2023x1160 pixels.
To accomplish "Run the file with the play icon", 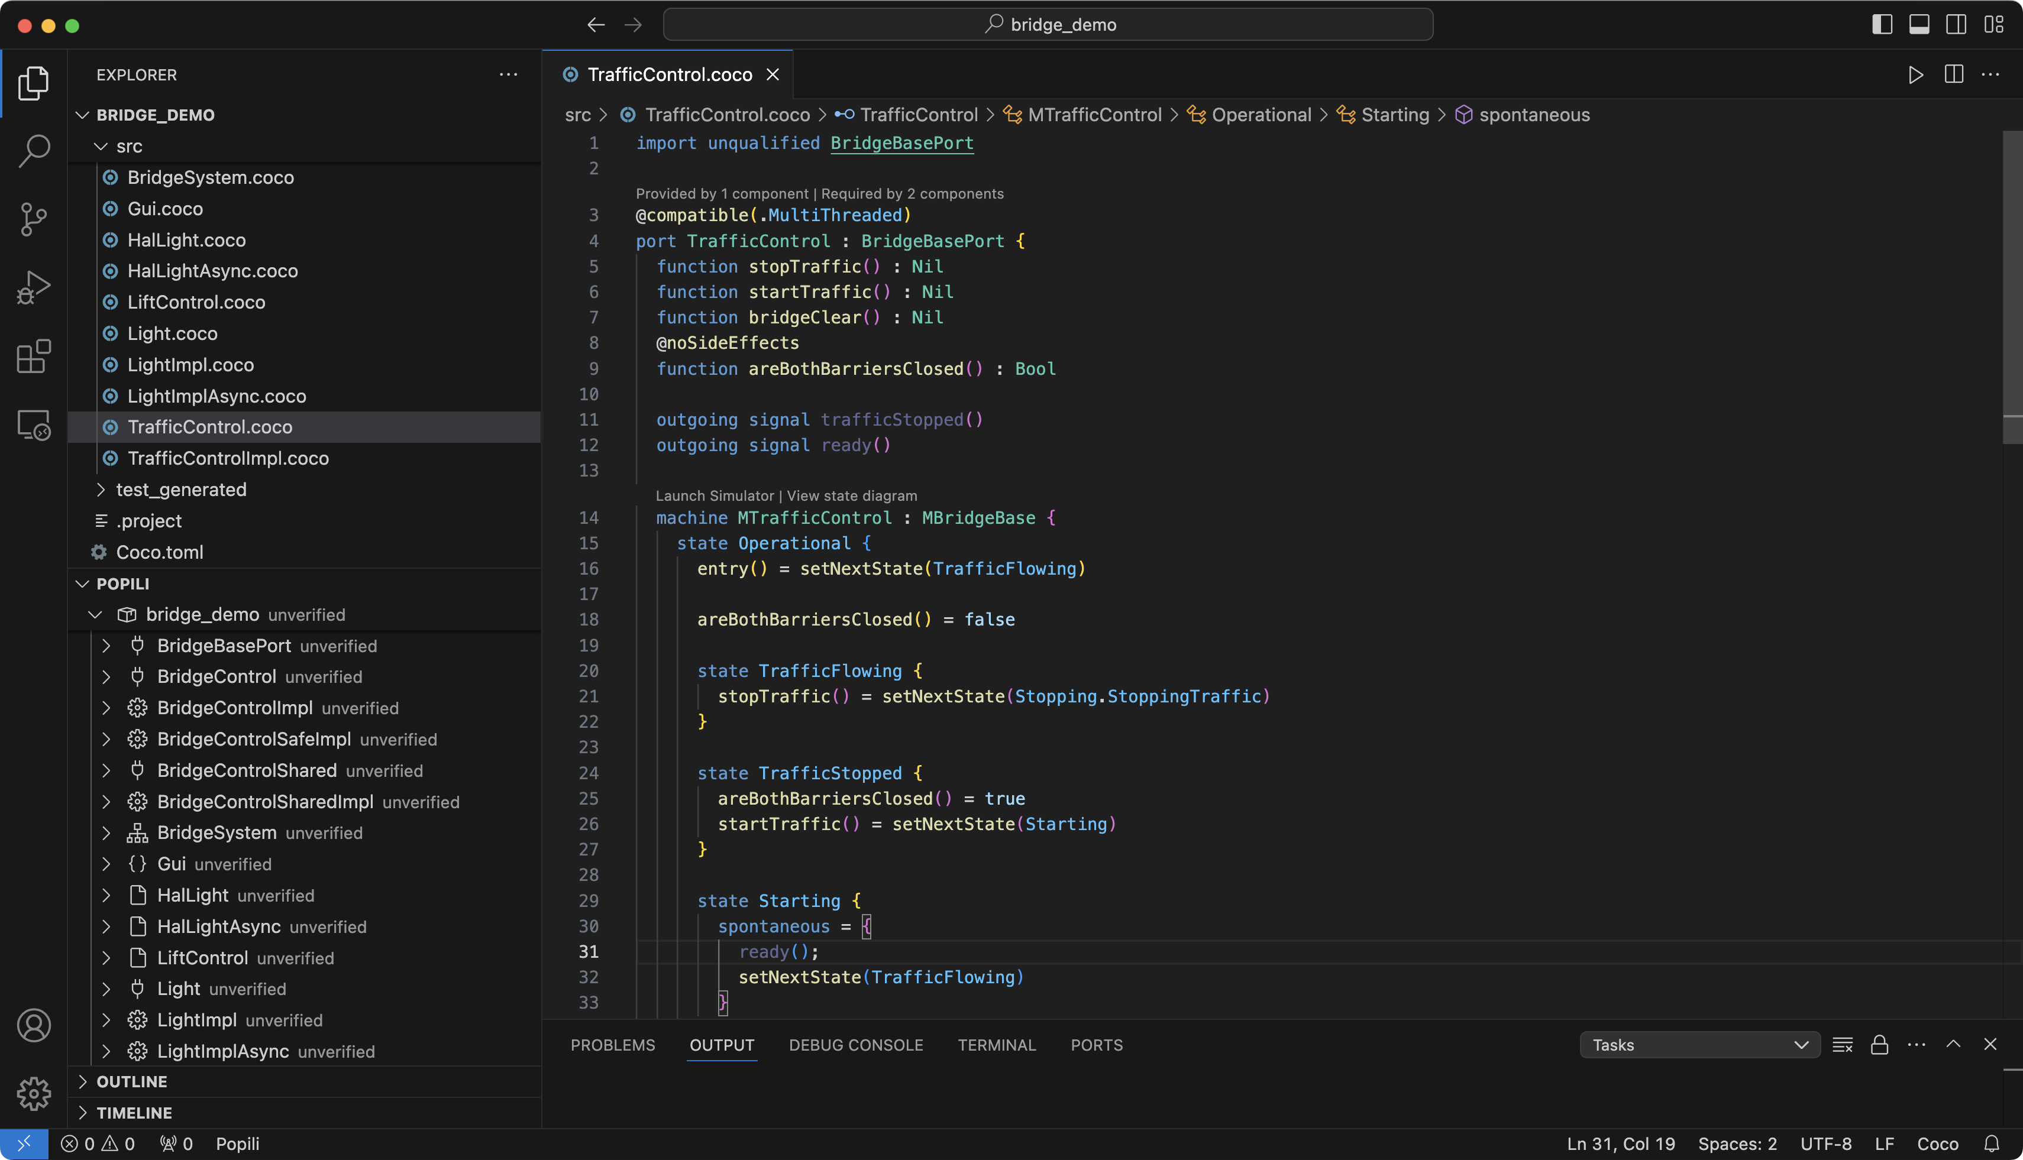I will click(1915, 75).
